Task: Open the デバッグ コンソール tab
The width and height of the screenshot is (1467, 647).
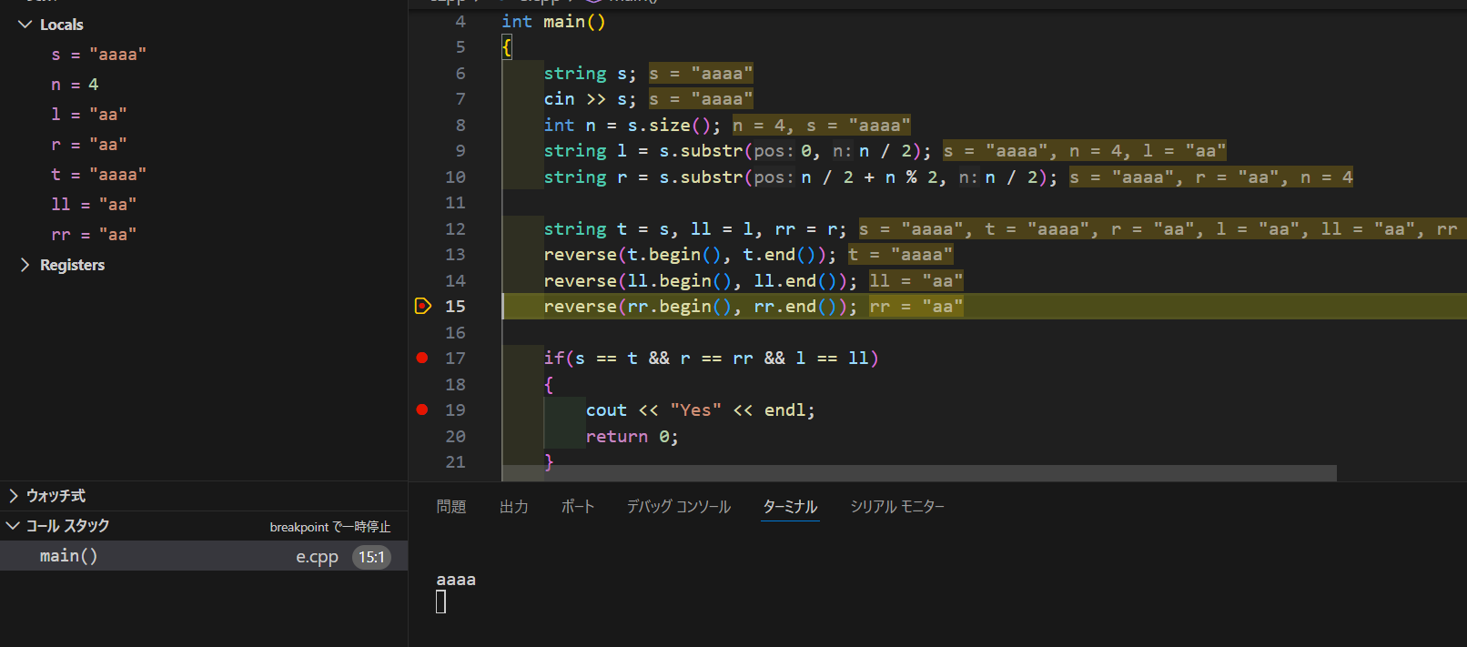Action: (x=679, y=507)
